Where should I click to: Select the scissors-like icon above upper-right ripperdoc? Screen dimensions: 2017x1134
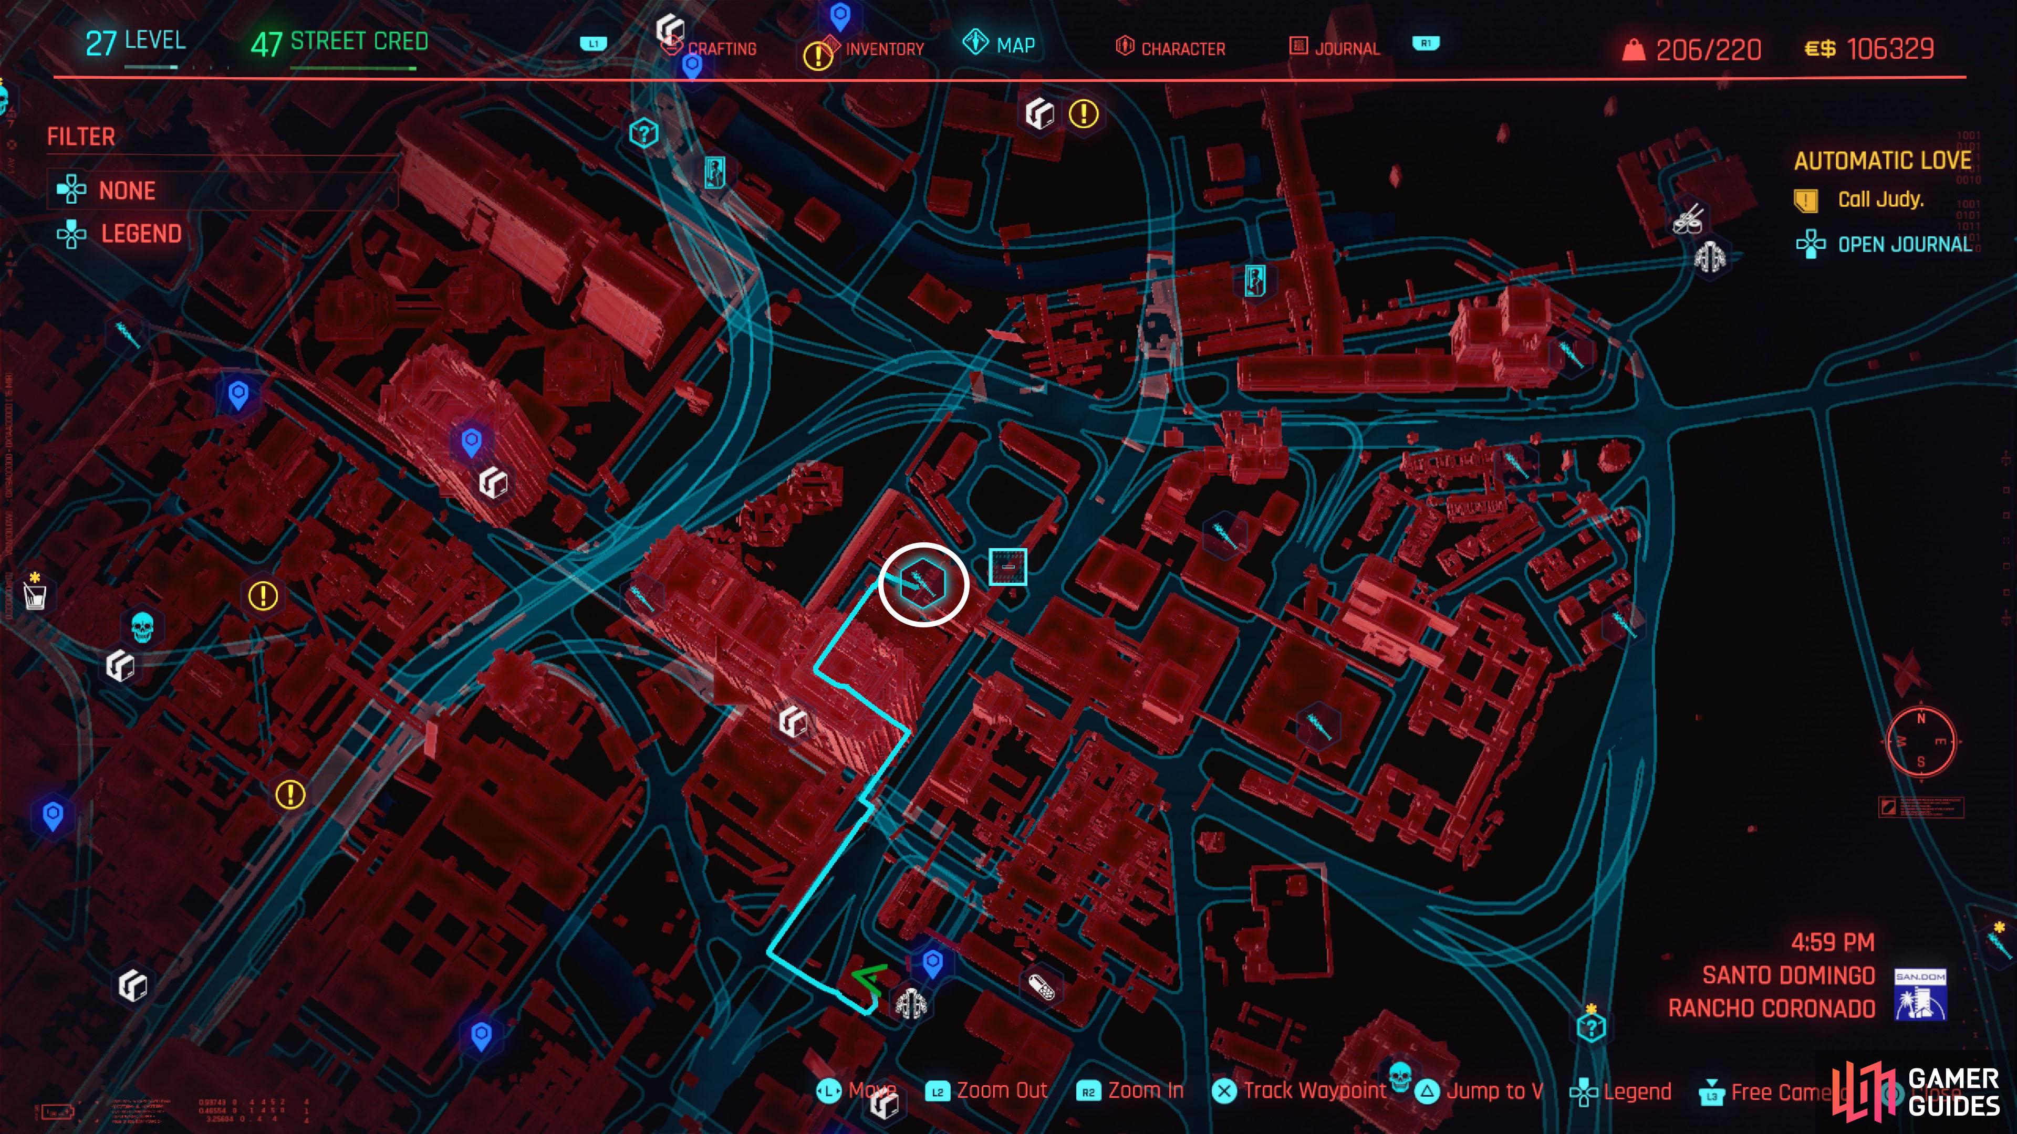[x=1689, y=220]
